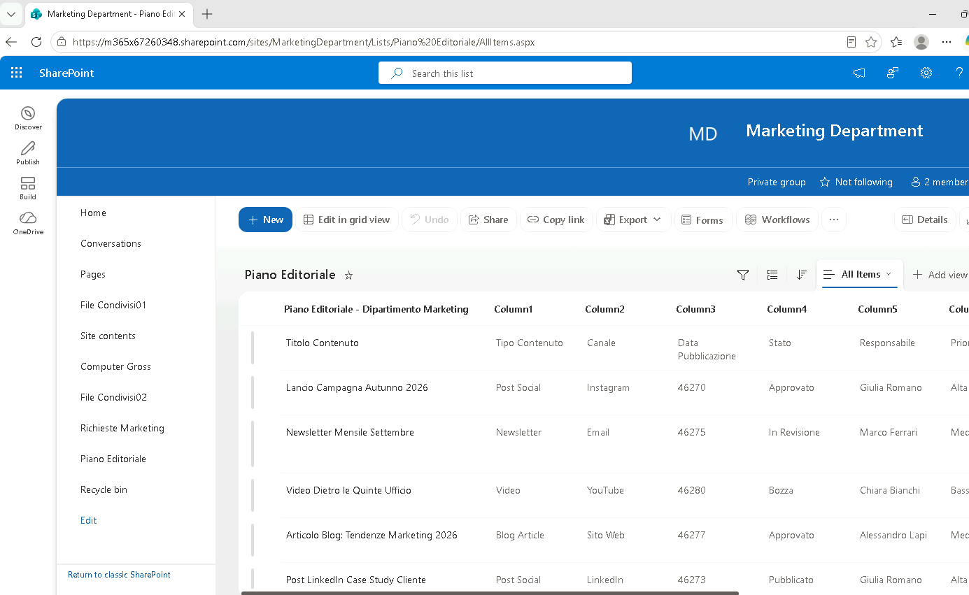
Task: Click the horizontal scrollbar at list bottom
Action: (x=490, y=593)
